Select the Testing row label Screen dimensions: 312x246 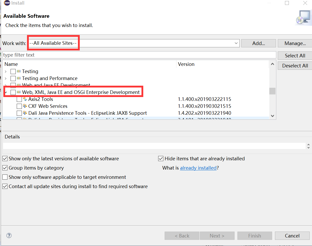30,71
